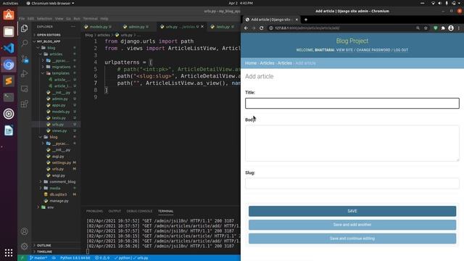This screenshot has width=464, height=261.
Task: Open Explorer panel more actions (three dots)
Action: [72, 27]
